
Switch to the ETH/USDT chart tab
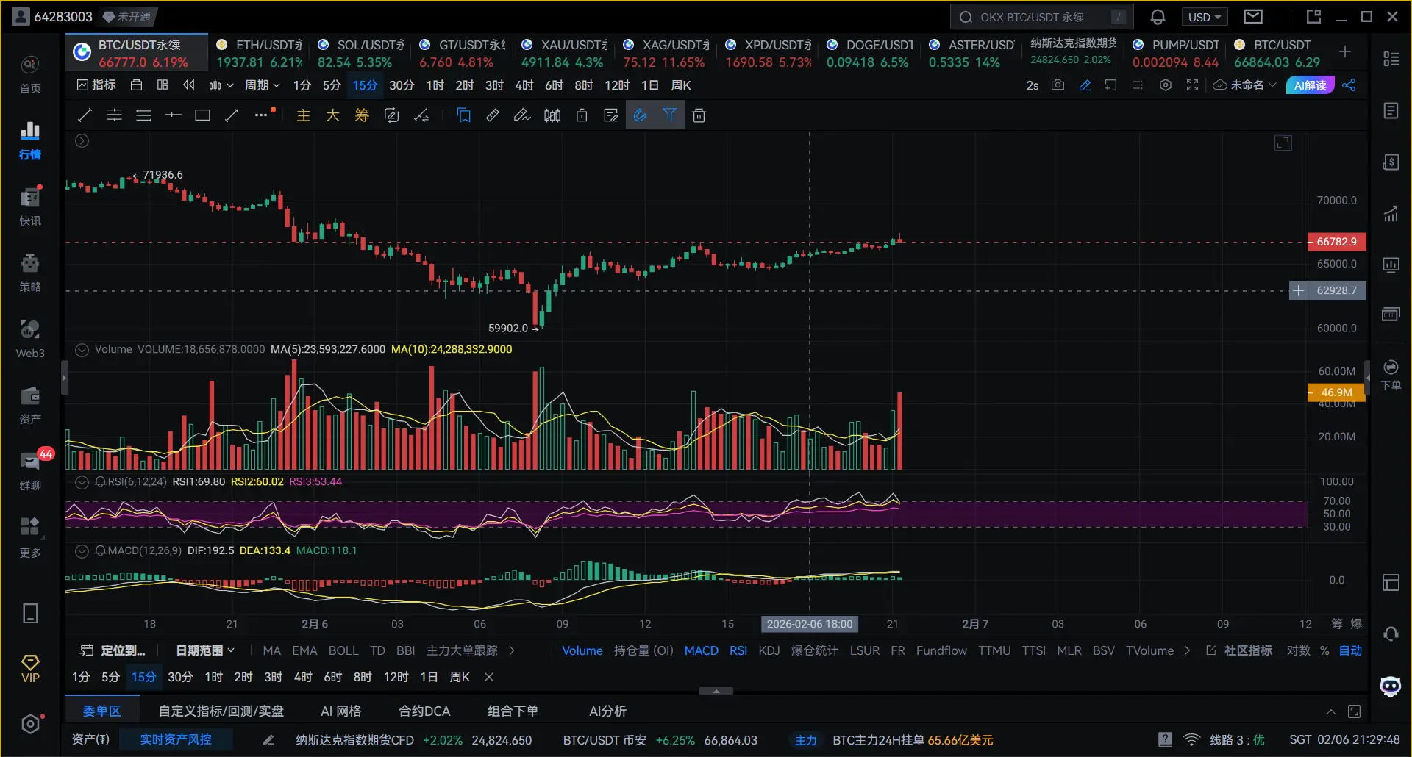point(259,53)
